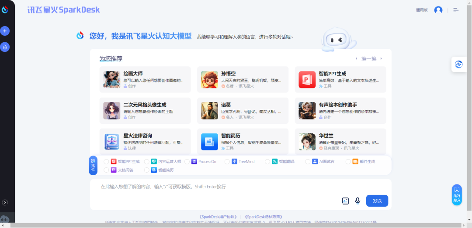Click the 华世兰 card title
Screen dimensions: 472x228
click(326, 136)
